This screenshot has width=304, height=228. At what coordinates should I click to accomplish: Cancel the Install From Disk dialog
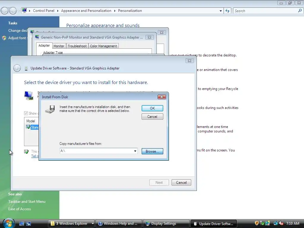152,116
